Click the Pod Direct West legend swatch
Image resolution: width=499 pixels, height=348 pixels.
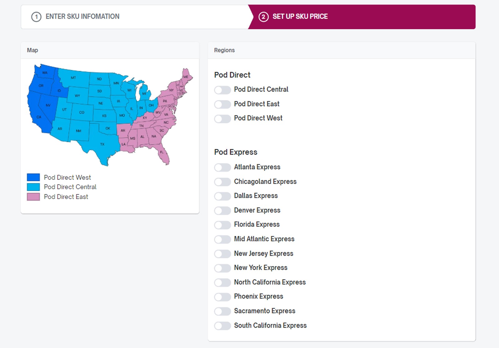pos(33,177)
